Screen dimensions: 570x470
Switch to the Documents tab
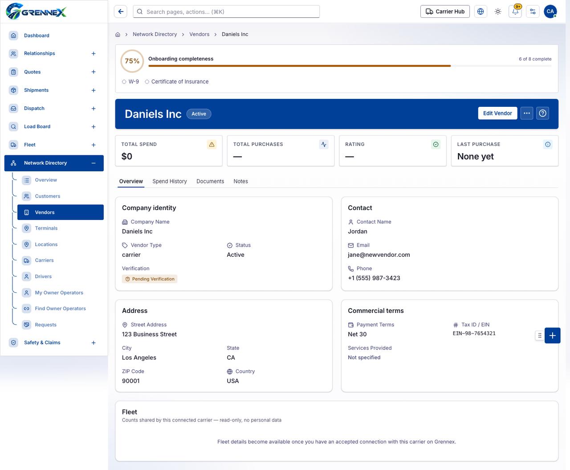210,181
